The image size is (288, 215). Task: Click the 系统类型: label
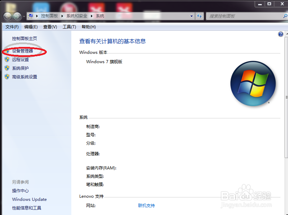click(x=95, y=176)
